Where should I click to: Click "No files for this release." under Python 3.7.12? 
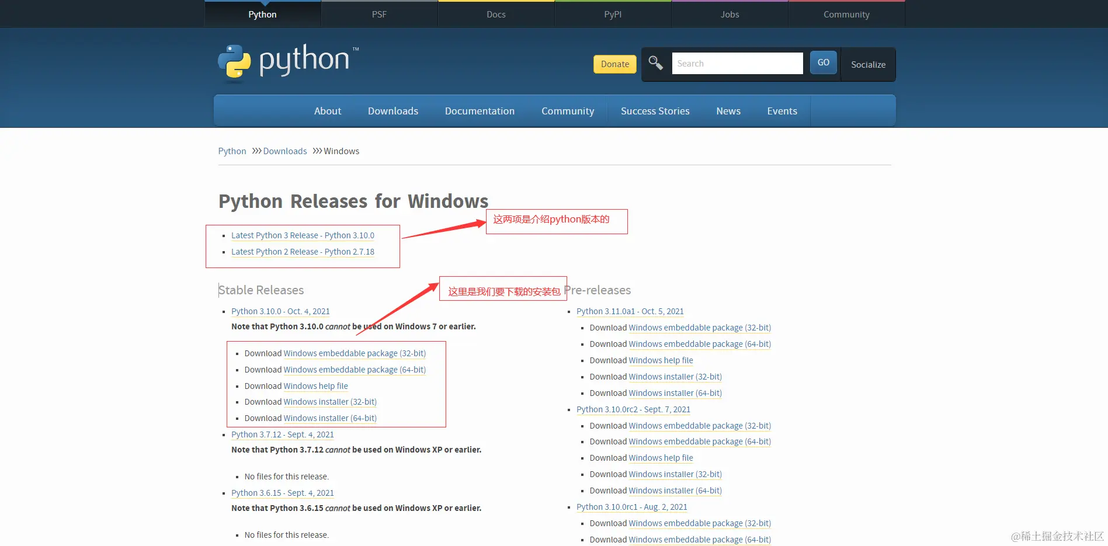[x=287, y=477]
